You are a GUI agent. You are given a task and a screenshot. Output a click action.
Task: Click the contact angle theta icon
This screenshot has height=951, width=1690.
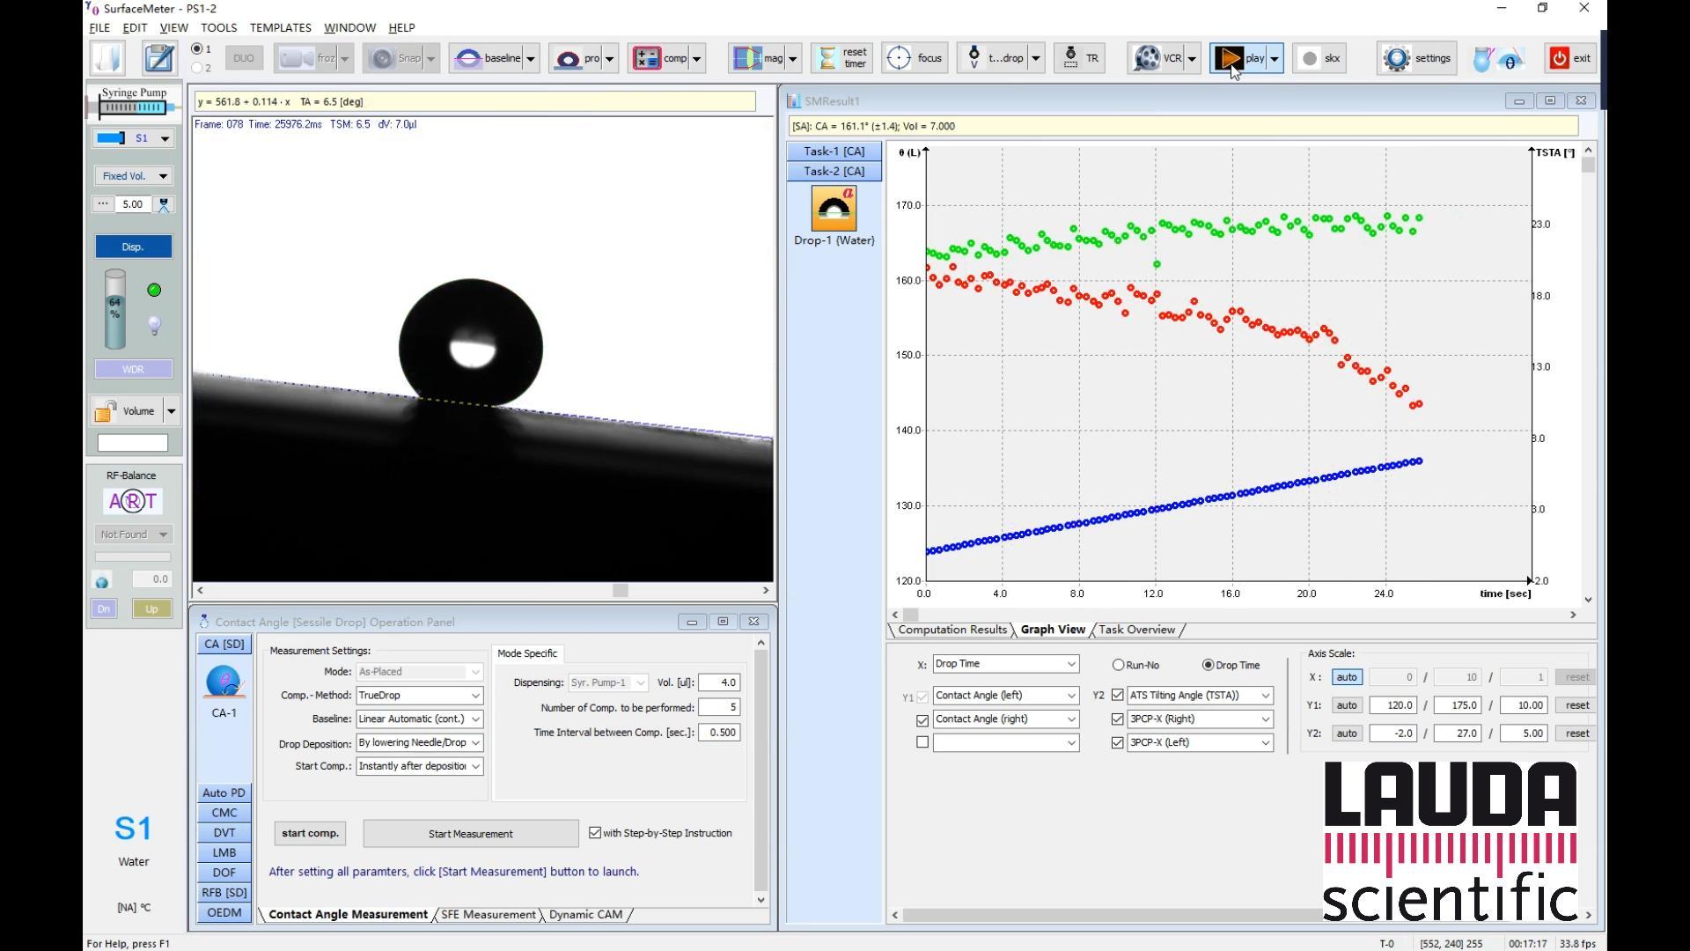coord(1510,60)
